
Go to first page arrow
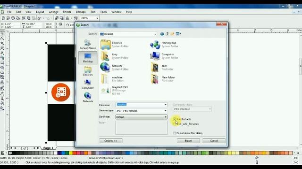pyautogui.click(x=11, y=148)
